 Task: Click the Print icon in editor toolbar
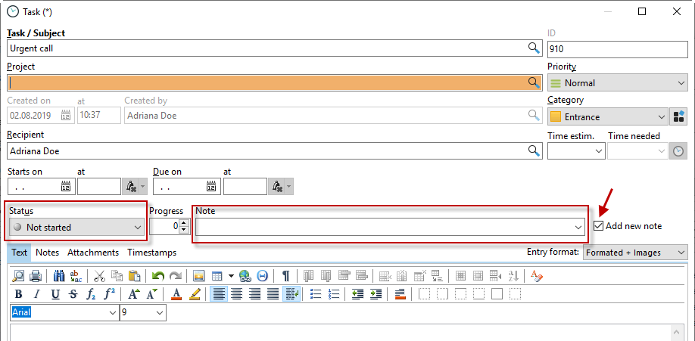(x=36, y=276)
